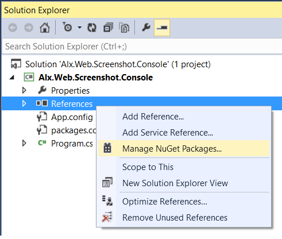The height and width of the screenshot is (239, 282).
Task: Toggle the Show All Files icon
Action: click(124, 28)
